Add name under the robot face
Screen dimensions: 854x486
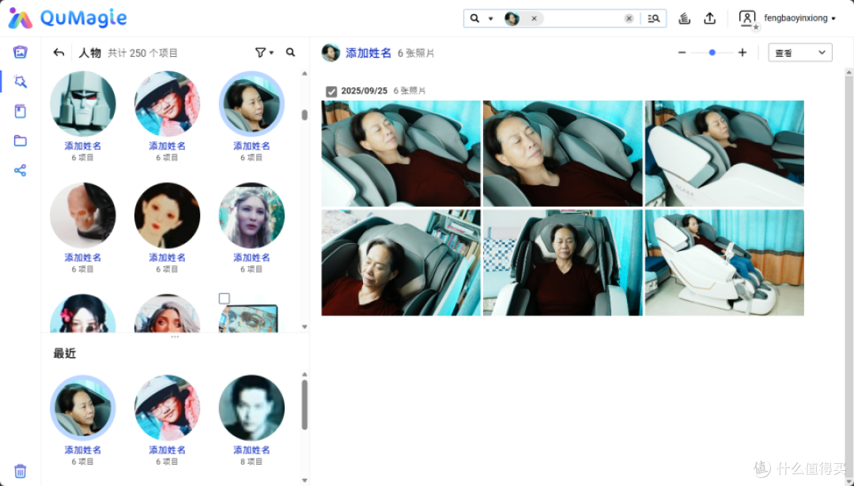pos(83,146)
